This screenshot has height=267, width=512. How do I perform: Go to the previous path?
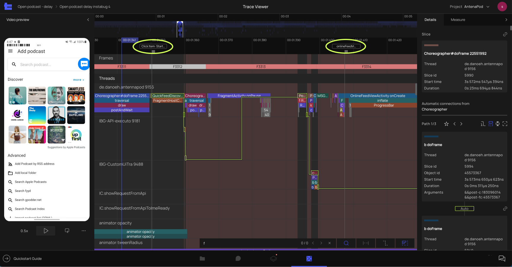coord(454,124)
